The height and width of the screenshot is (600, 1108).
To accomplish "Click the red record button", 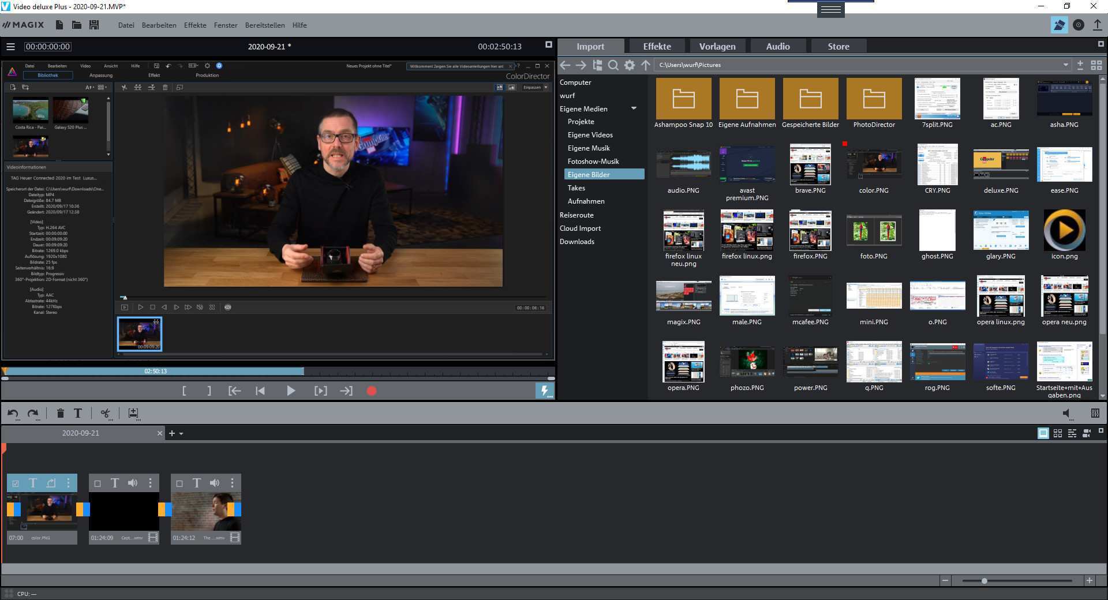I will (x=372, y=391).
